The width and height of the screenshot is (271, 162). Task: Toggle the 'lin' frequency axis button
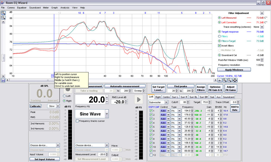point(220,80)
